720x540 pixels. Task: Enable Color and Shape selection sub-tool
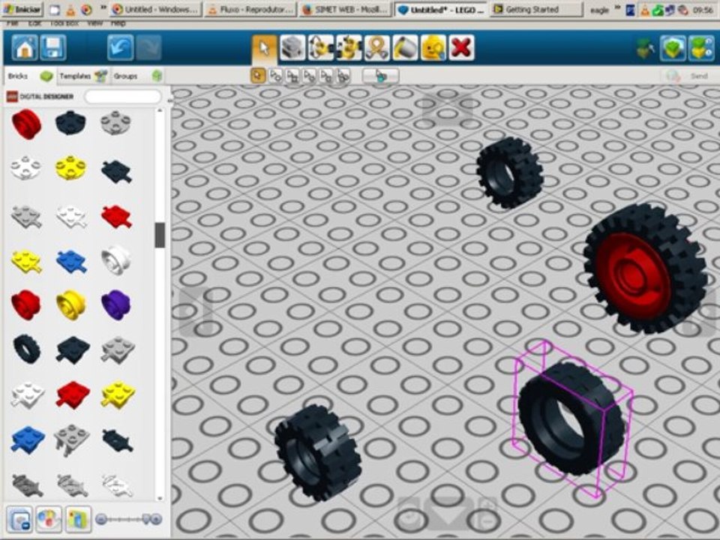pyautogui.click(x=343, y=76)
